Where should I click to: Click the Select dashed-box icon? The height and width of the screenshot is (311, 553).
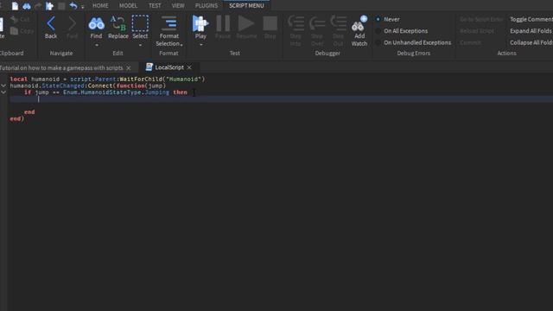coord(140,23)
